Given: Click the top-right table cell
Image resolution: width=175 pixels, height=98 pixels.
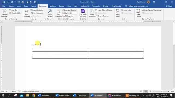Looking at the screenshot, I should 116,50.
